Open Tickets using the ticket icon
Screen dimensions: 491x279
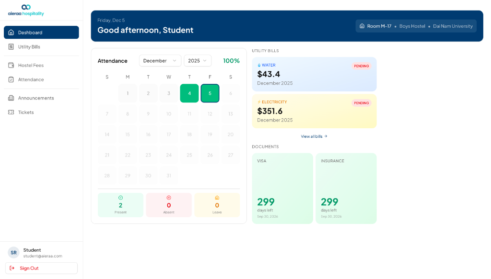(x=11, y=112)
